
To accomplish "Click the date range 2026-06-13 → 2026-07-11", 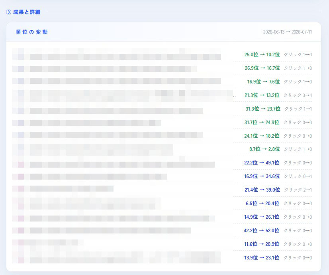I will [x=288, y=32].
